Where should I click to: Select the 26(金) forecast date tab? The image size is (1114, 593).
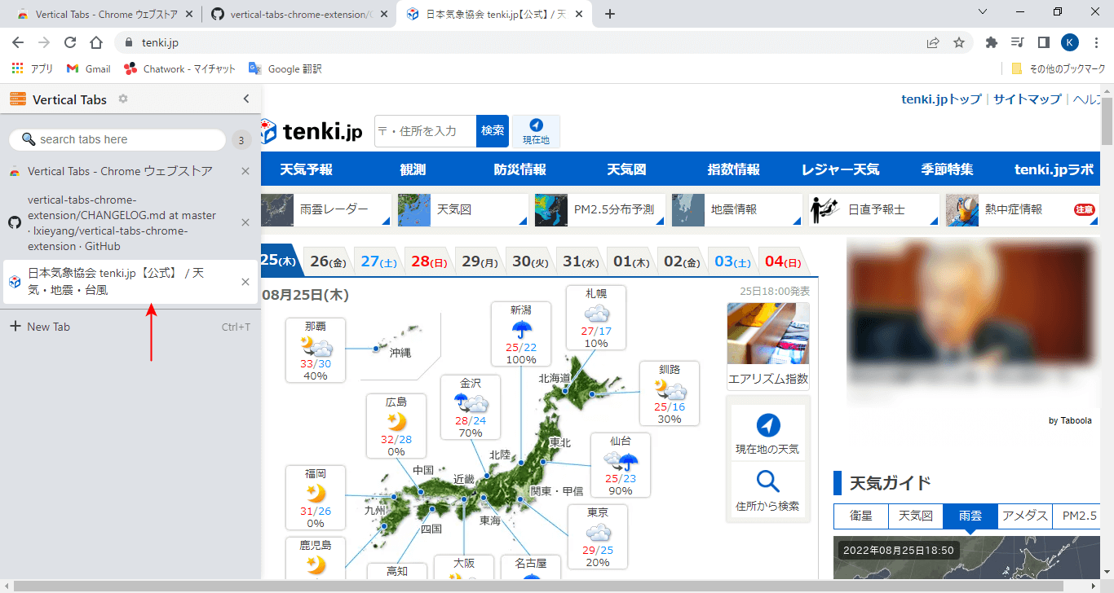pyautogui.click(x=329, y=261)
